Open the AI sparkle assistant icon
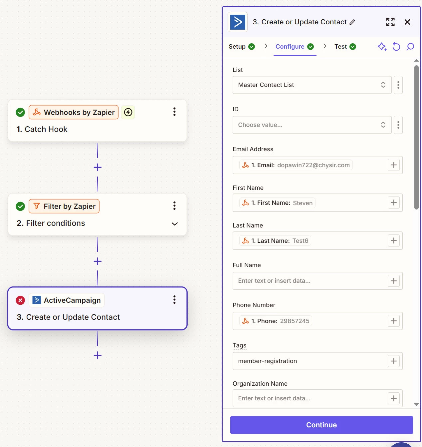 pyautogui.click(x=382, y=47)
